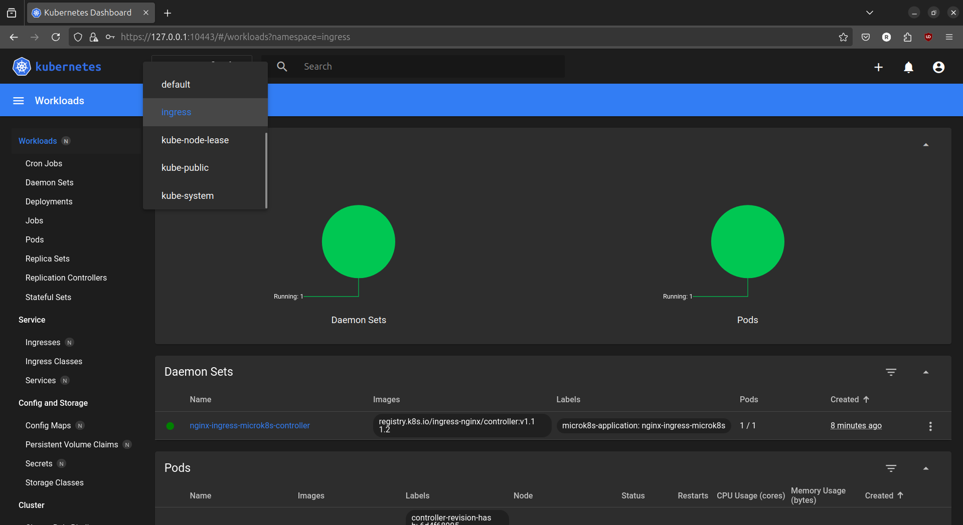Click the plus create resource icon
963x525 pixels.
(878, 67)
